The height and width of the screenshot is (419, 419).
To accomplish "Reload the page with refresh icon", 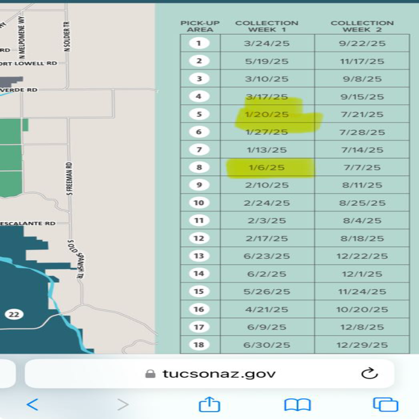I will click(x=370, y=373).
